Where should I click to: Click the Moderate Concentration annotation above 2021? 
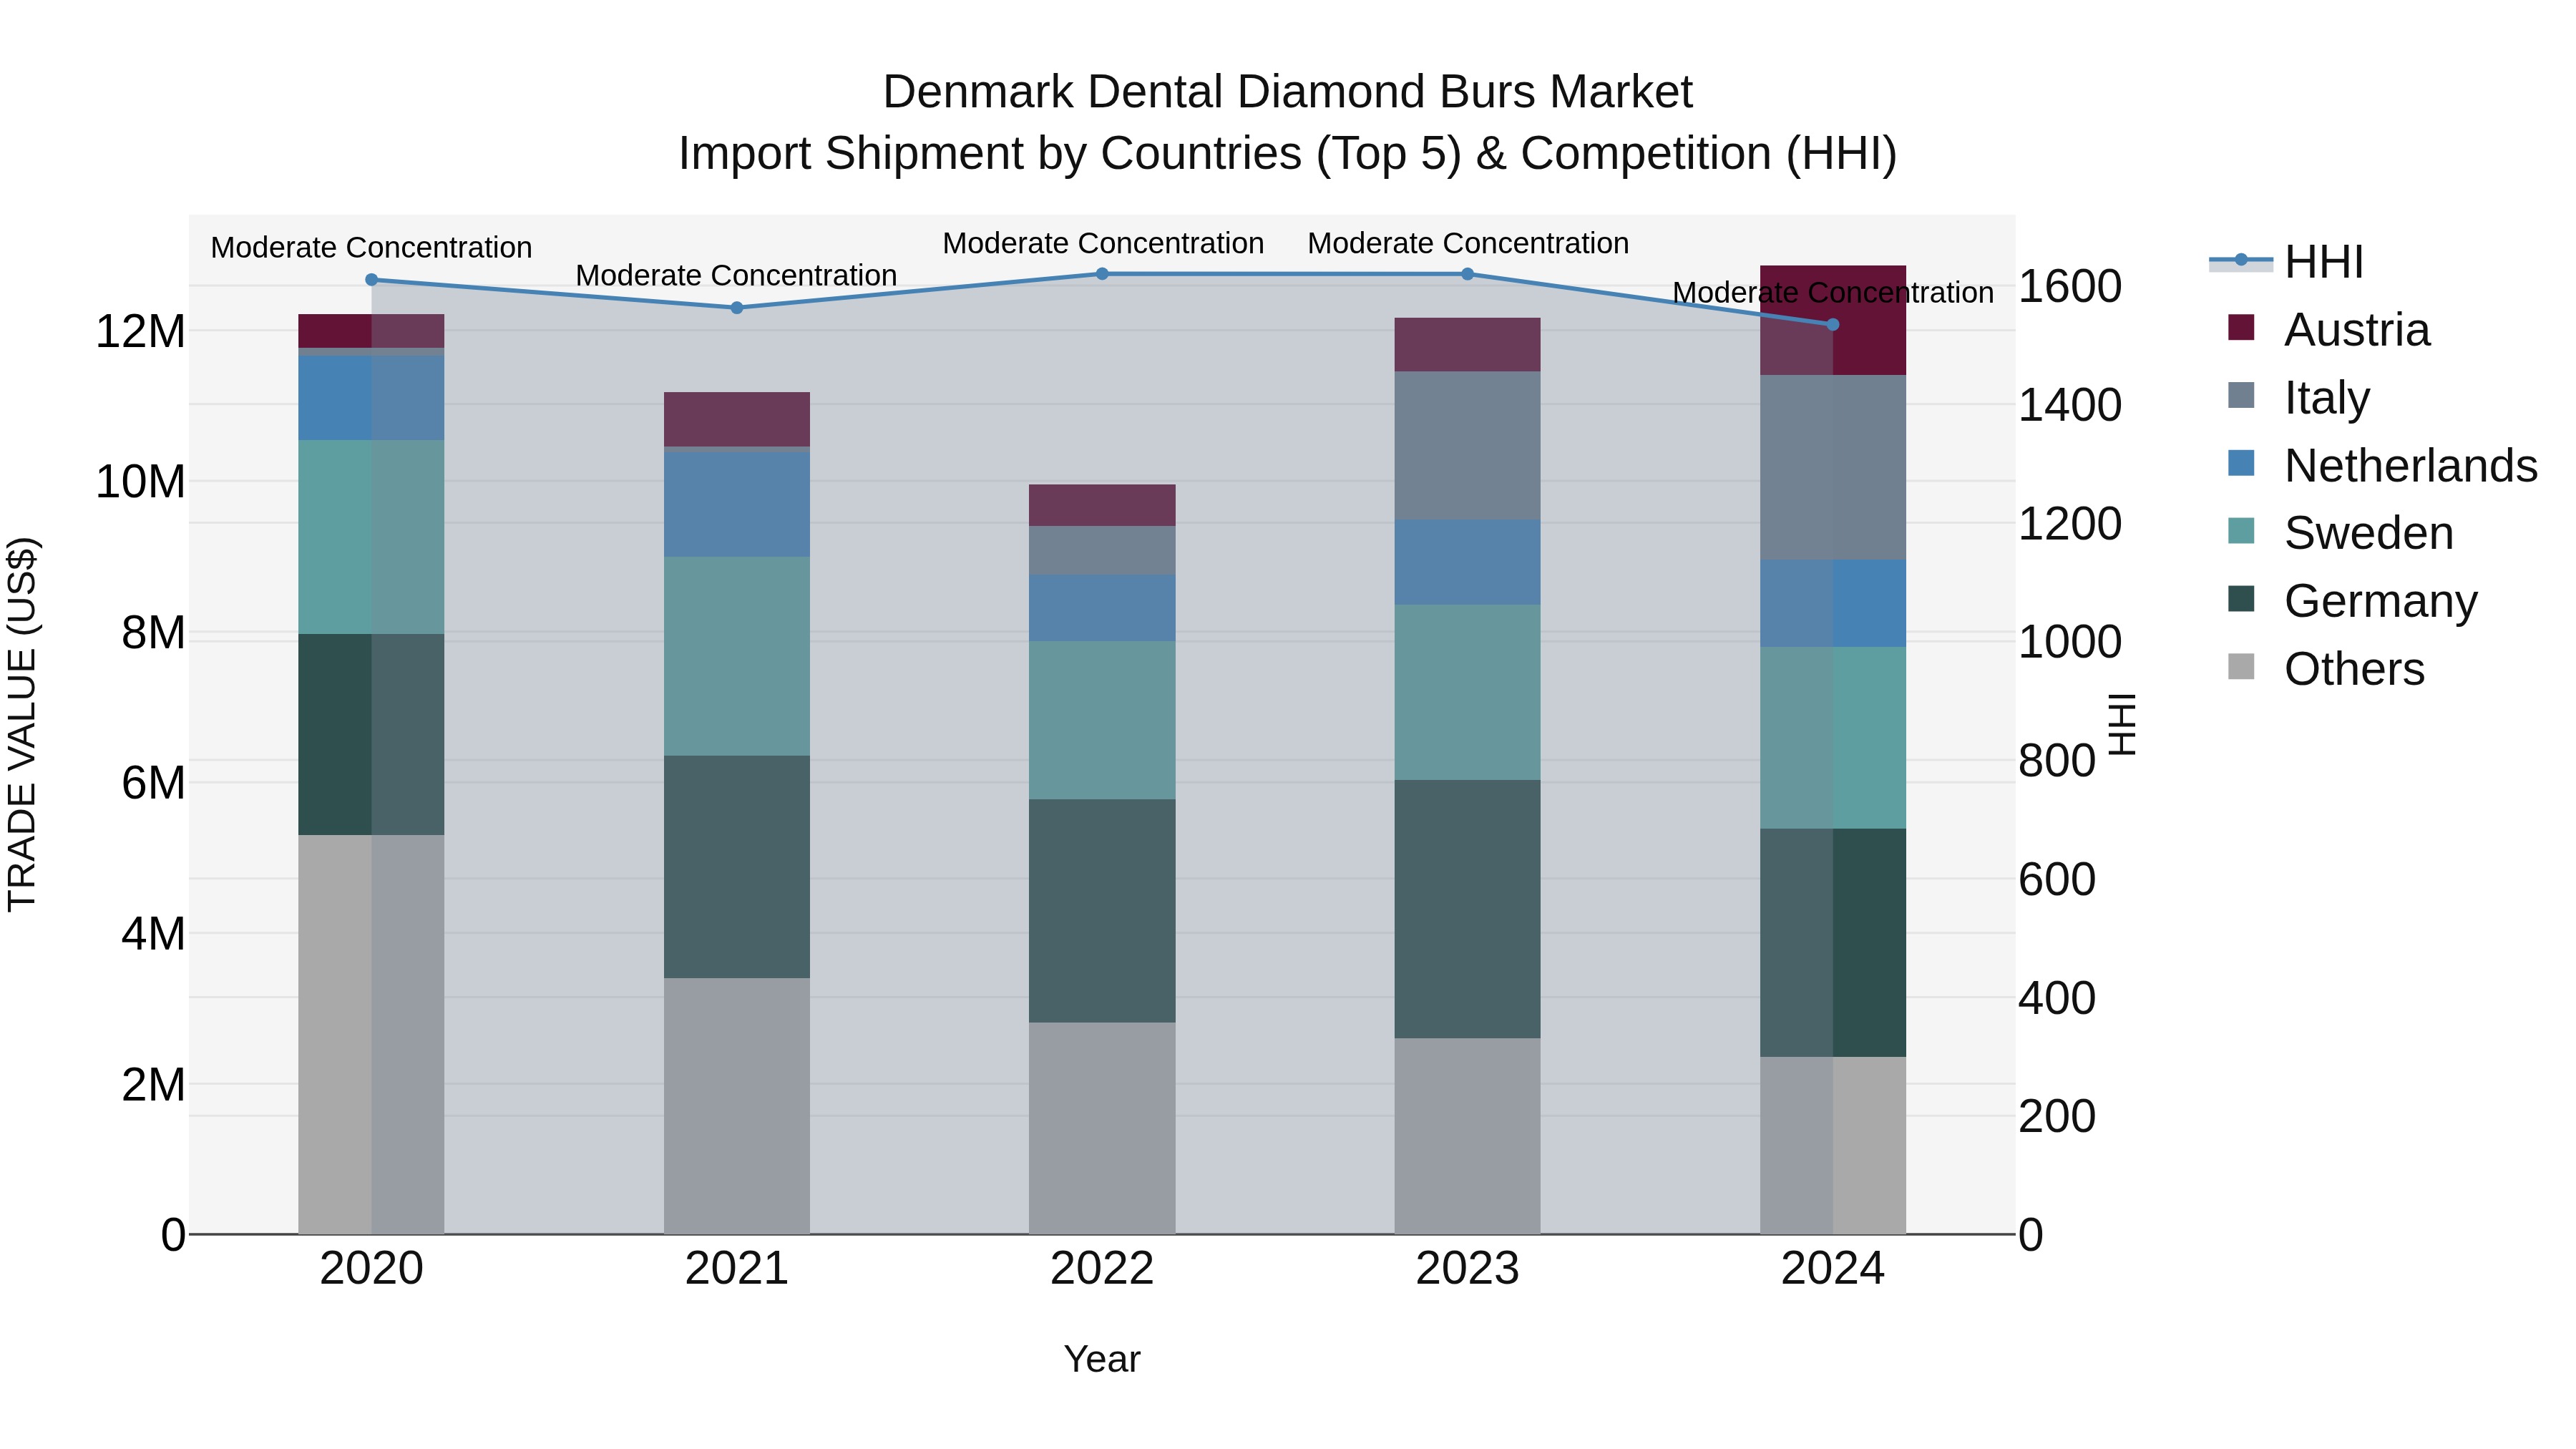[x=736, y=275]
